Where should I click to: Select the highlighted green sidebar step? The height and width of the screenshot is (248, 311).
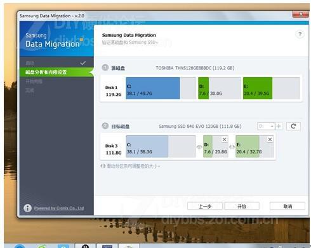tap(56, 72)
